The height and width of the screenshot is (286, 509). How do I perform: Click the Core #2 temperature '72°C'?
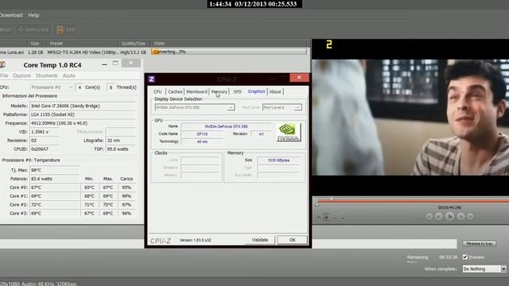point(36,205)
